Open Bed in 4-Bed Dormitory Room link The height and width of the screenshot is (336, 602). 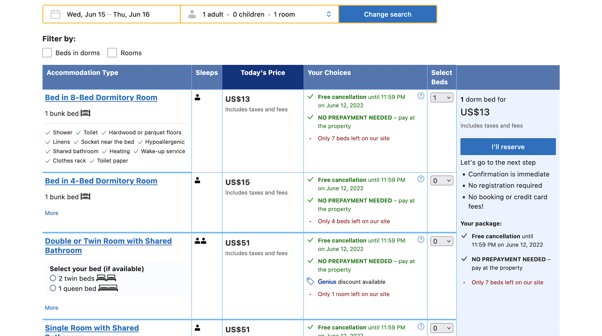[101, 181]
